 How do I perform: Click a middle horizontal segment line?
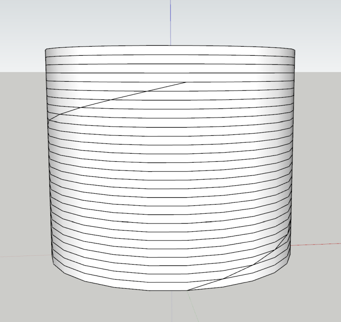(x=170, y=170)
